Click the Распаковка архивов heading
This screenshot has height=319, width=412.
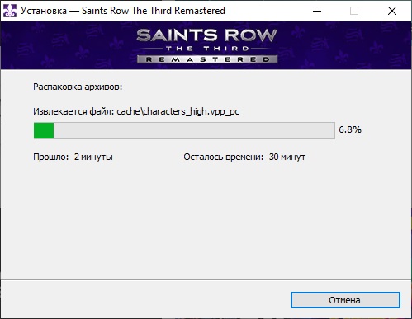click(x=78, y=87)
